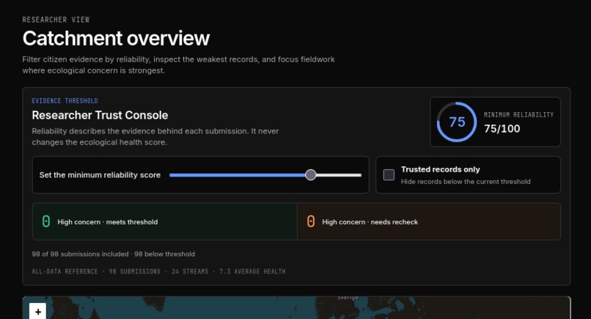
Task: Click the Catchment overview heading
Action: [116, 38]
